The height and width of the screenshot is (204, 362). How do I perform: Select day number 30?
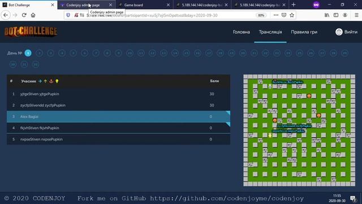13,65
